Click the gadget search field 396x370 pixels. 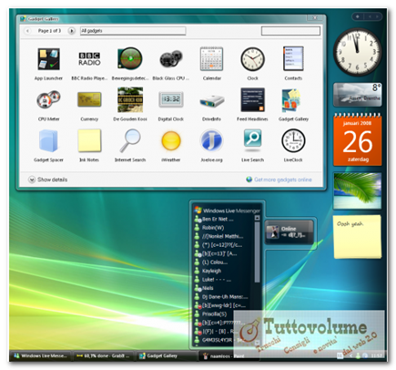pos(290,31)
